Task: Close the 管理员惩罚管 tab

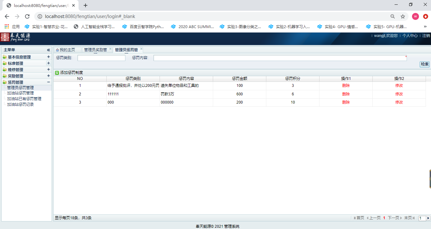Action: (x=141, y=49)
